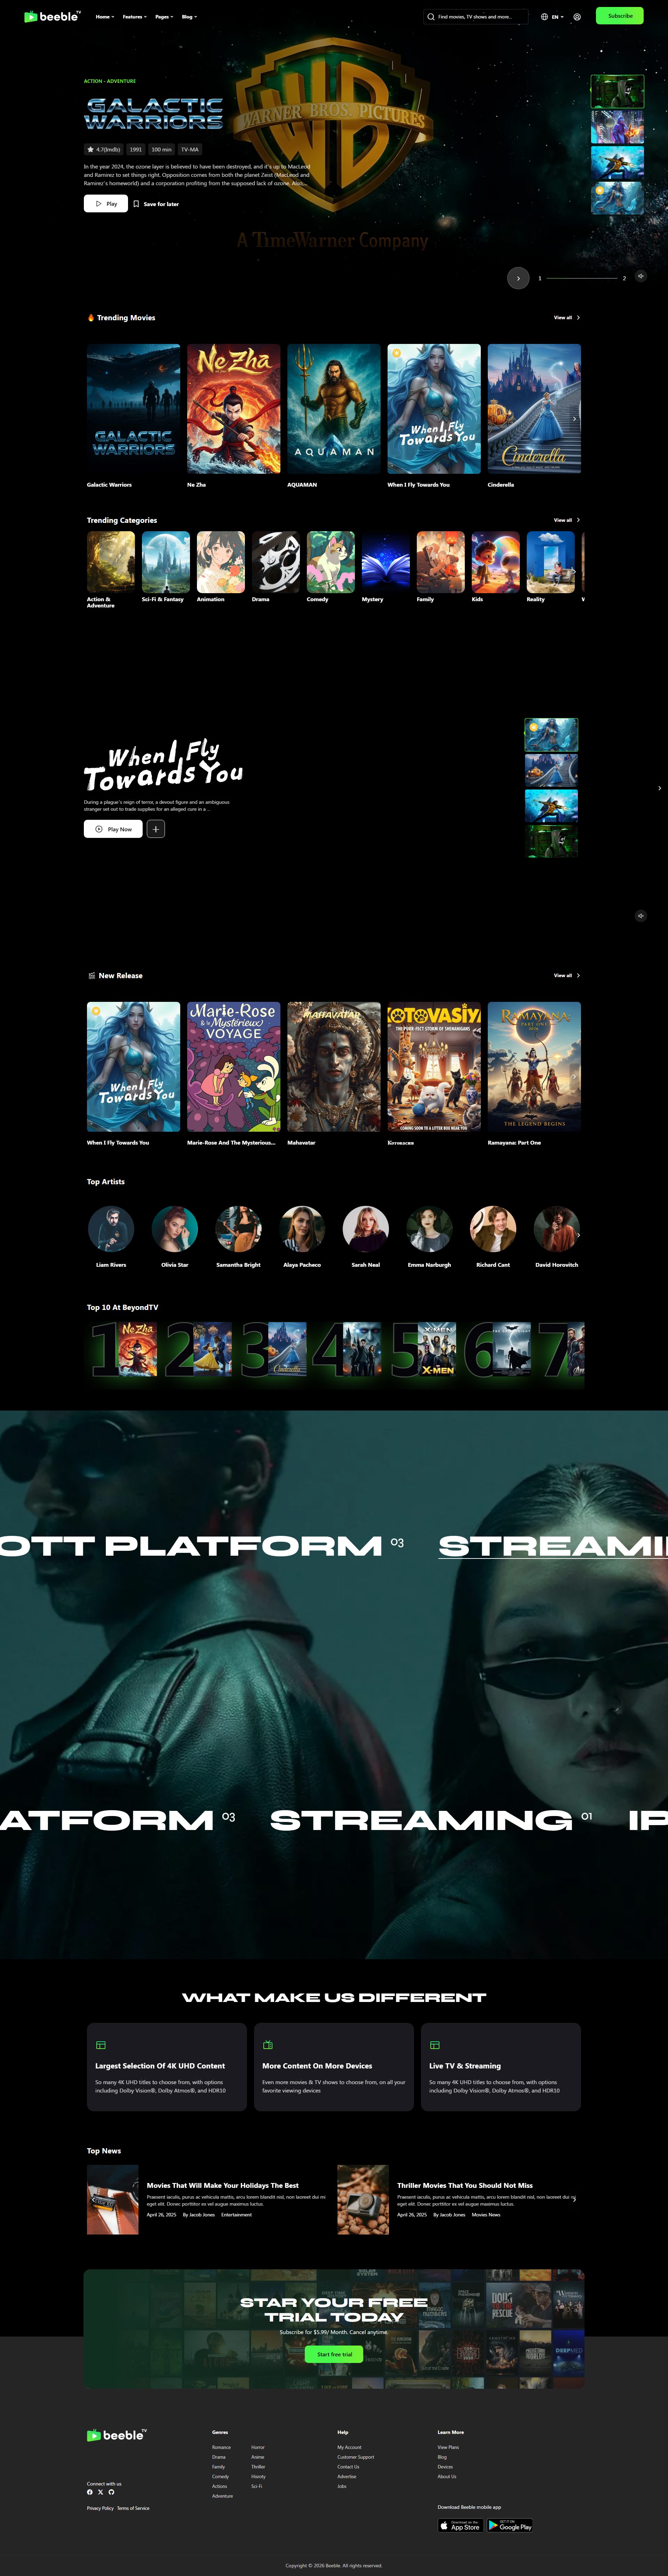Open Liam Rivers artist profile
Viewport: 668px width, 2576px height.
click(111, 1229)
